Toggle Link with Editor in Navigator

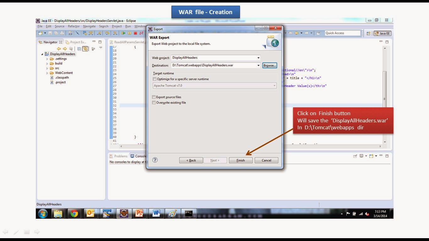(85, 48)
